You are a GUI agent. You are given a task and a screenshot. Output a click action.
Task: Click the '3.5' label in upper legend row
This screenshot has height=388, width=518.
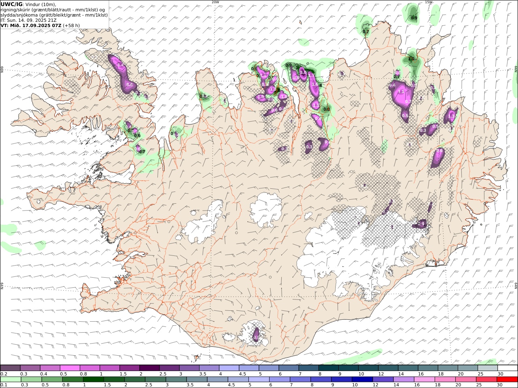click(x=202, y=374)
